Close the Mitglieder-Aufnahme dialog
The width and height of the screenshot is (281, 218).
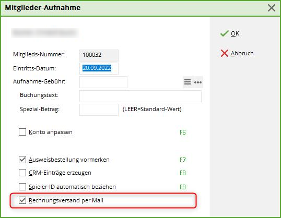coord(272,8)
